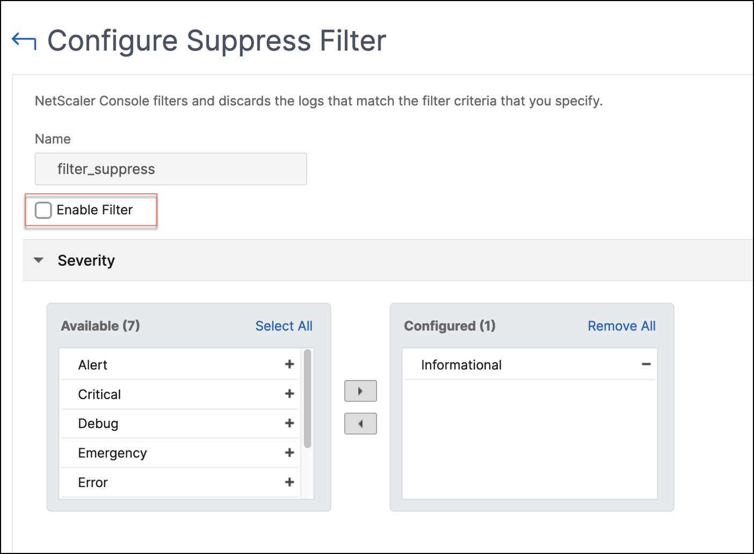
Task: Collapse the Severity section
Action: (39, 260)
